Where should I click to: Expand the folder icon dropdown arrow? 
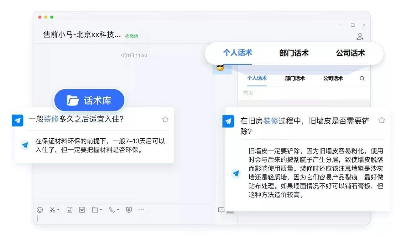[x=101, y=210]
